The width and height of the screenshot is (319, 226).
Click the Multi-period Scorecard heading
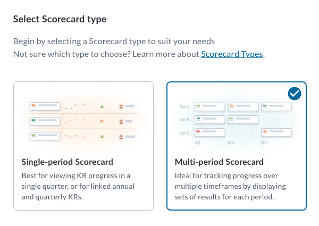pos(219,162)
